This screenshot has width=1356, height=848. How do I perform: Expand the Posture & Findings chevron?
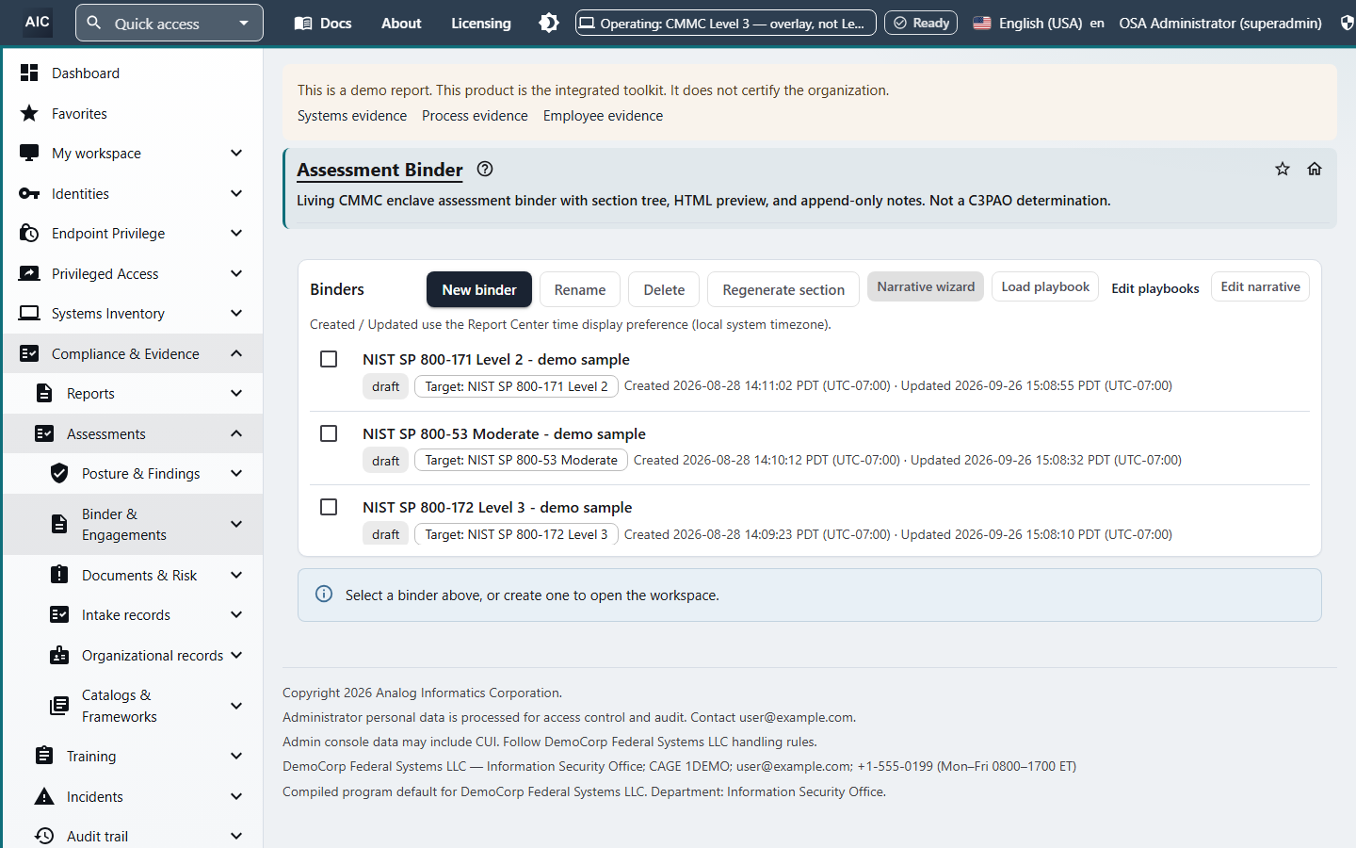click(x=236, y=473)
